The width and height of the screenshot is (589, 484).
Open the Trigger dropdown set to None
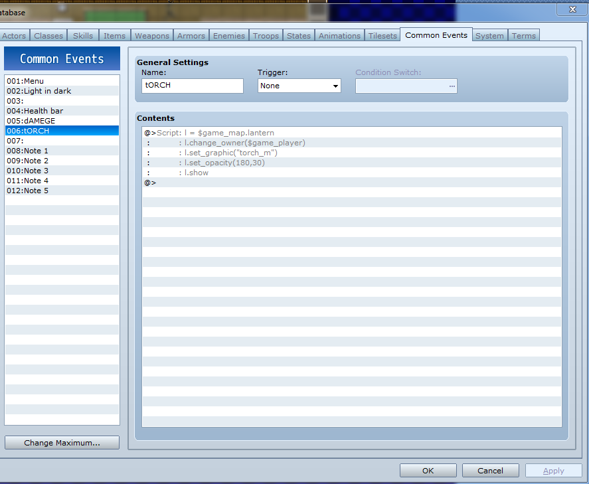click(299, 86)
